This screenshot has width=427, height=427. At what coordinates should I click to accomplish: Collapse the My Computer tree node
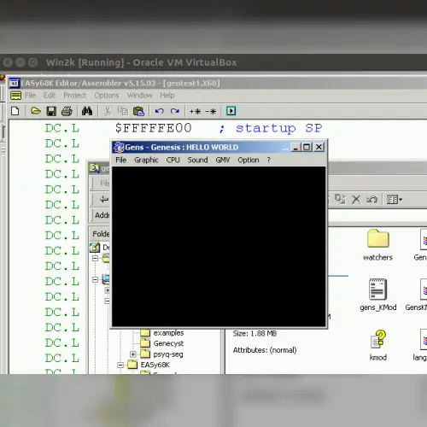click(95, 280)
